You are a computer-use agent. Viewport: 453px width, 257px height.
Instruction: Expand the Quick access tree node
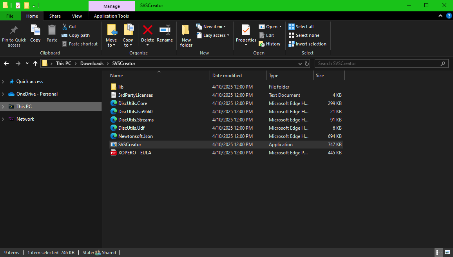pyautogui.click(x=4, y=81)
